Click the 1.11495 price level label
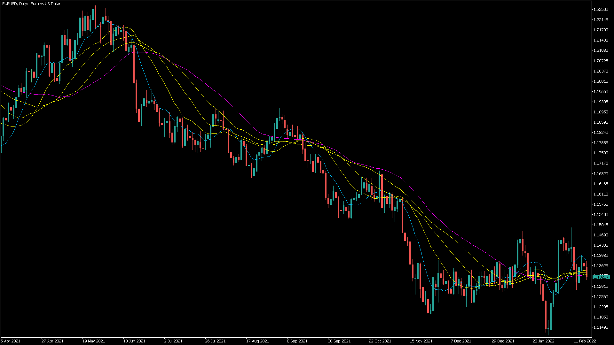 click(601, 327)
